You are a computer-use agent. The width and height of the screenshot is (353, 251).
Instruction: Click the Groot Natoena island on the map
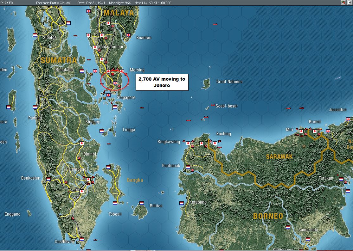206,84
